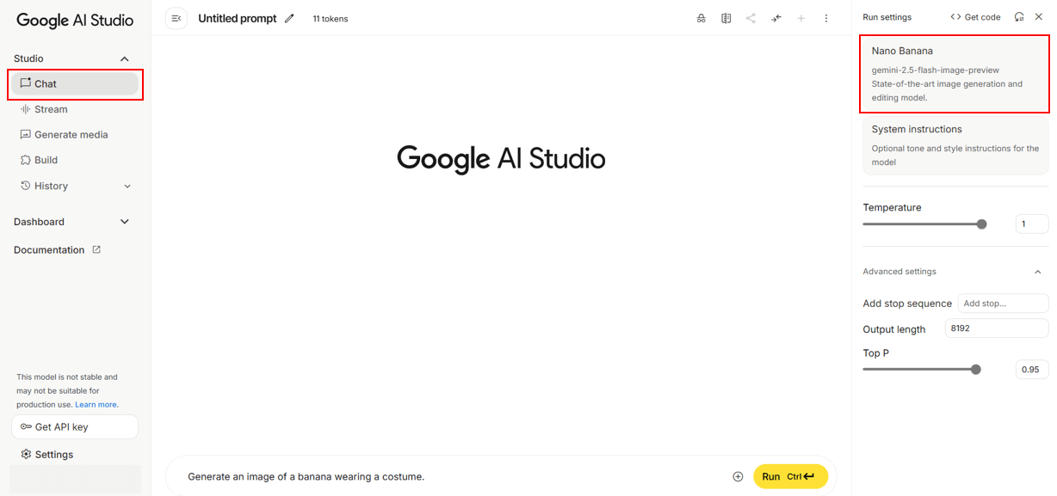This screenshot has height=496, width=1057.
Task: Open the three-dot more options menu
Action: pyautogui.click(x=826, y=18)
